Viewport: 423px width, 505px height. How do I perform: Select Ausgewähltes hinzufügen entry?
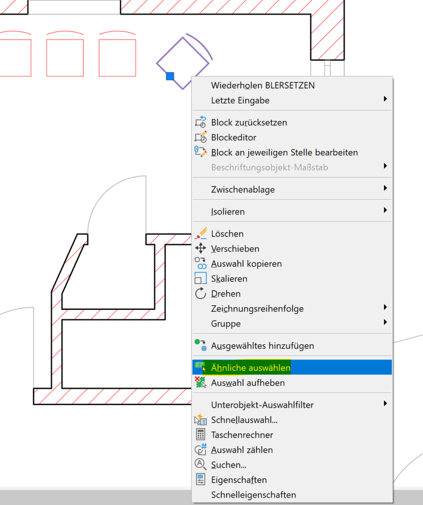tap(292, 346)
